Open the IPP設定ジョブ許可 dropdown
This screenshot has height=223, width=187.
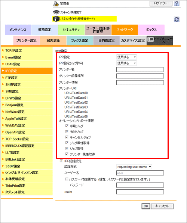point(126,63)
